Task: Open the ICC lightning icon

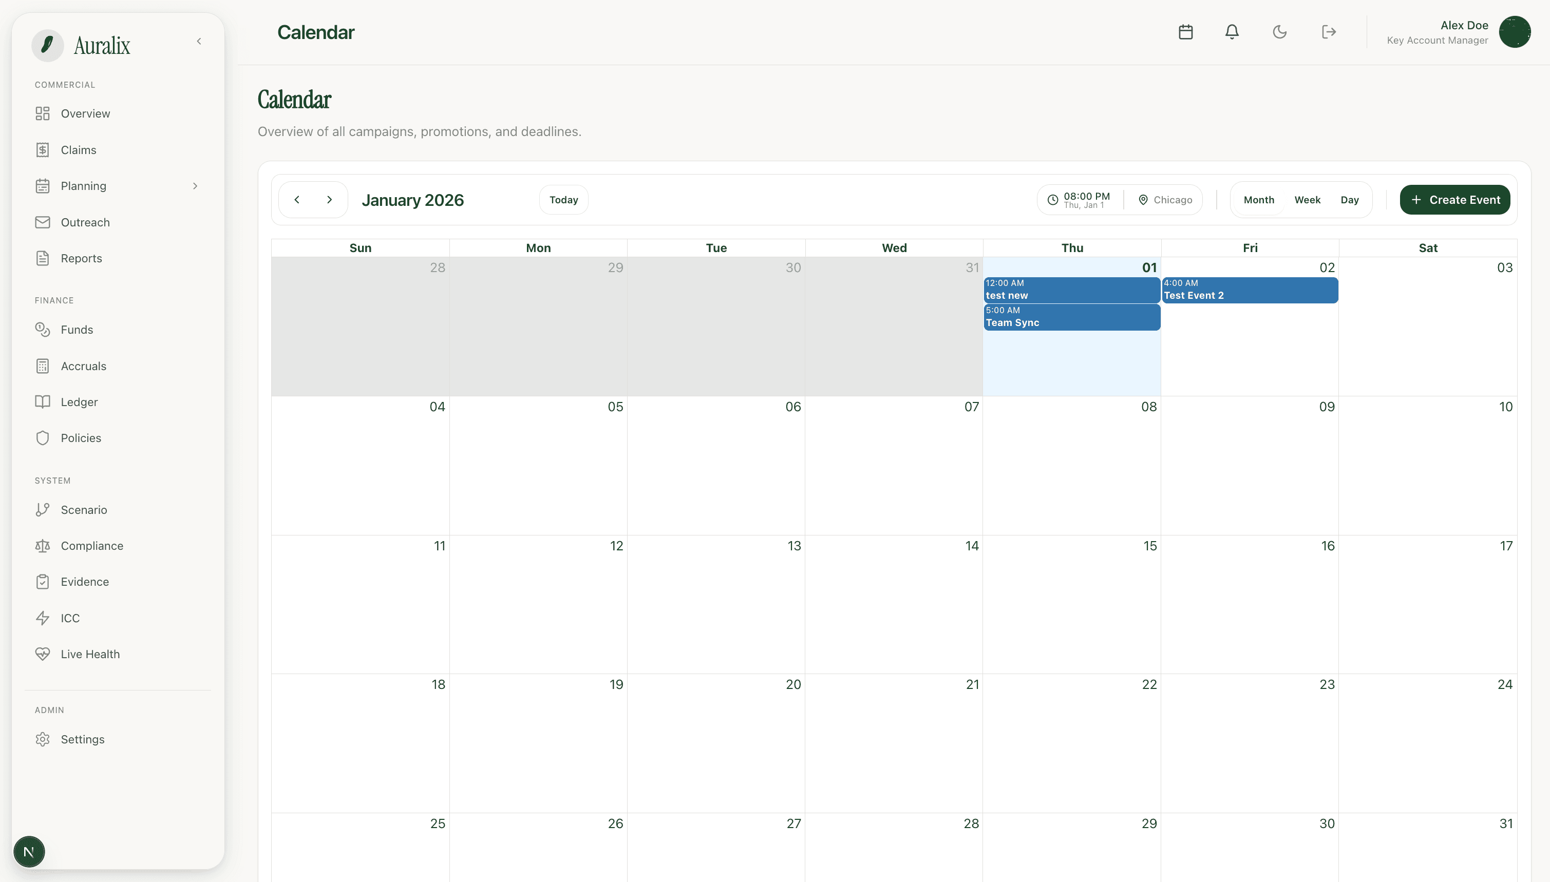Action: click(x=42, y=617)
